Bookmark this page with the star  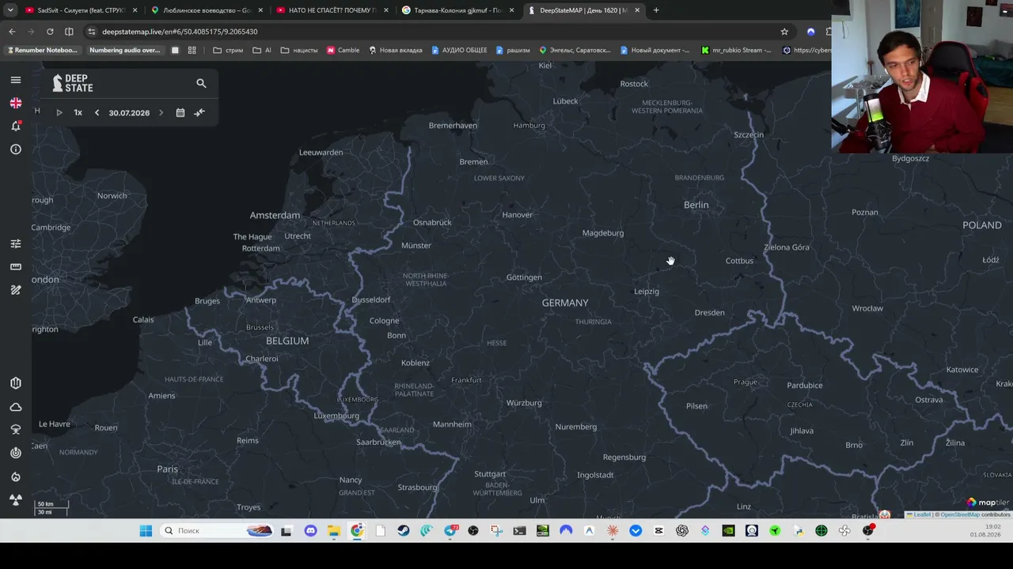click(x=784, y=32)
